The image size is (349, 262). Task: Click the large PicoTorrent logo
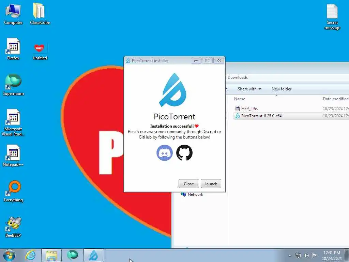click(173, 90)
